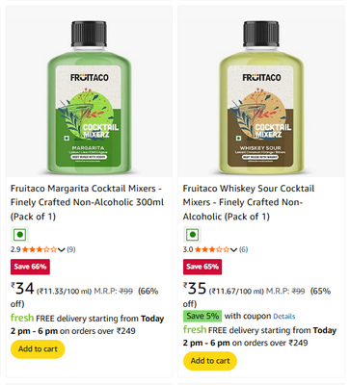Click the Margarita 2.9 star rating
Image resolution: width=350 pixels, height=385 pixels.
click(x=40, y=249)
